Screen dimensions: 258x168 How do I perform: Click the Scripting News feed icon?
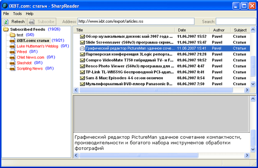pos(12,69)
